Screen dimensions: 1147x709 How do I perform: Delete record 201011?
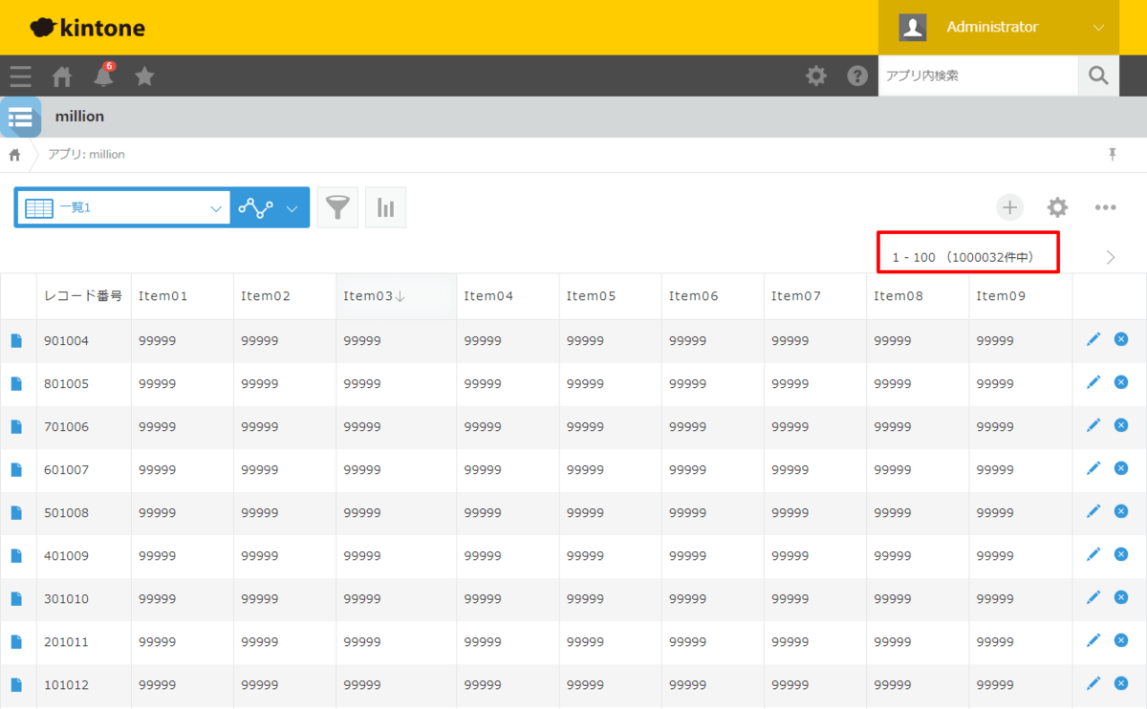tap(1121, 640)
